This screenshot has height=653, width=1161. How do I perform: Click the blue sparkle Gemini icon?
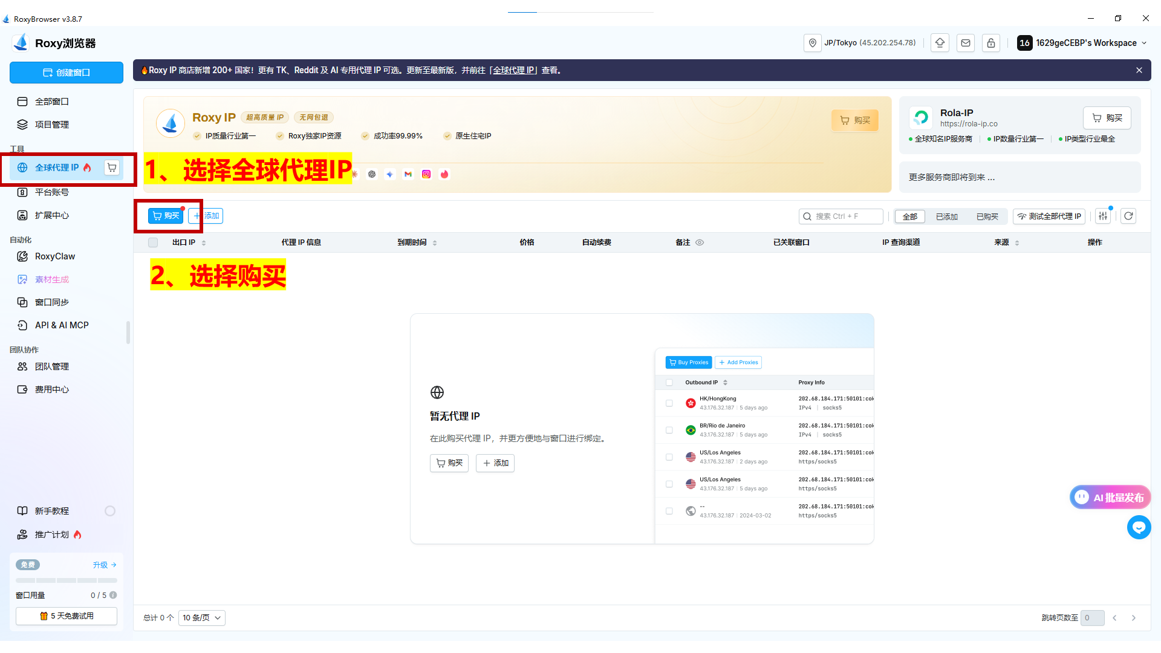tap(390, 174)
